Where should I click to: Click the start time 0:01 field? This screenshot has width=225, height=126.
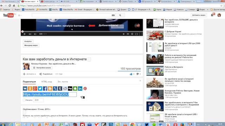click(x=38, y=100)
